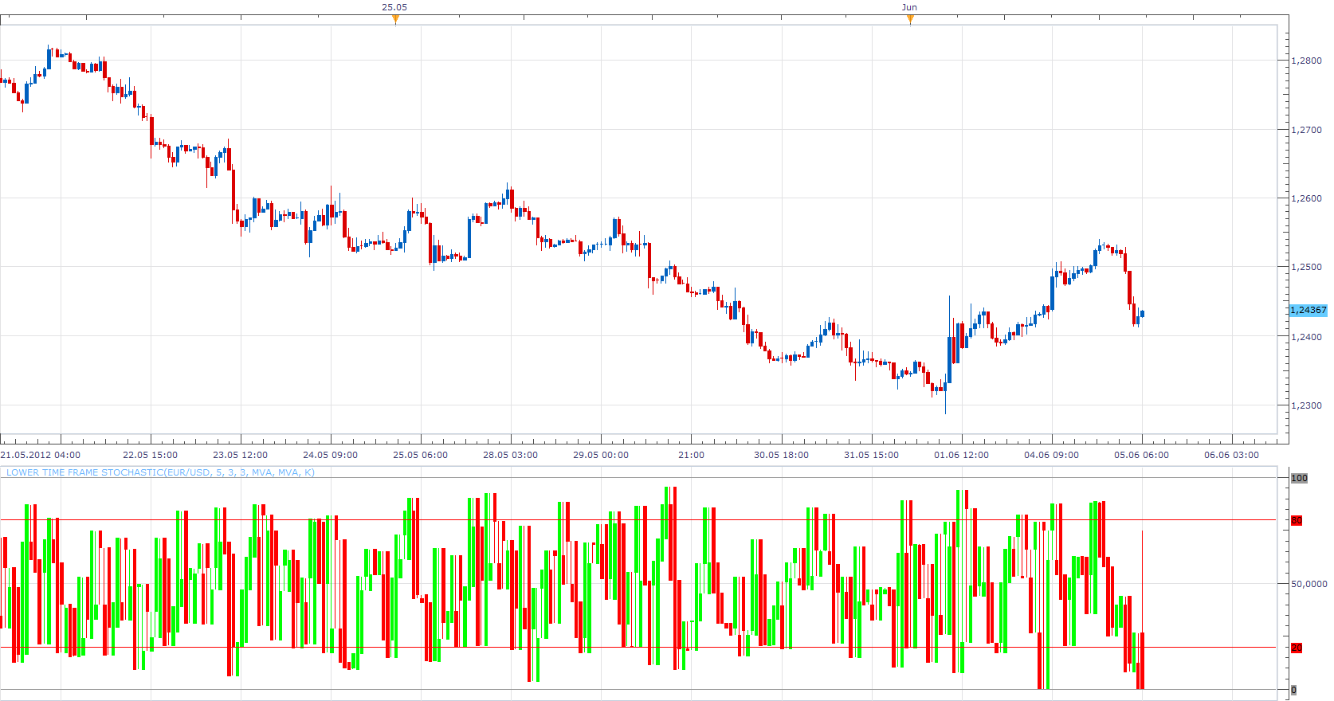Screen dimensions: 1334x701
Task: Click the stochastic 100 level label
Action: [1299, 478]
